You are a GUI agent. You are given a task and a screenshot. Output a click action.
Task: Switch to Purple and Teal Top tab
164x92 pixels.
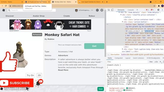coord(37,2)
